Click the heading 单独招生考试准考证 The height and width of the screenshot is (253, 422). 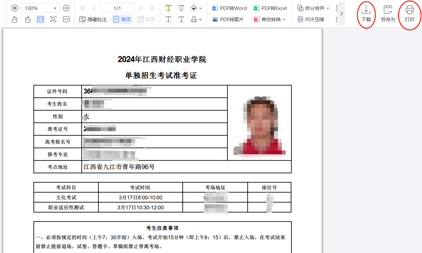coord(161,76)
